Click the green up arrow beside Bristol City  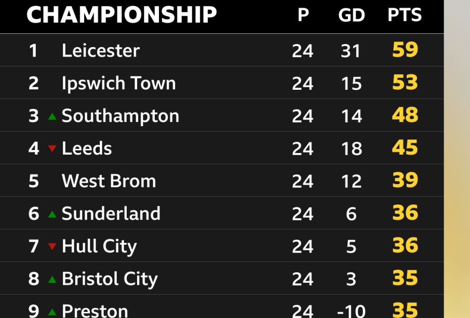coord(52,279)
